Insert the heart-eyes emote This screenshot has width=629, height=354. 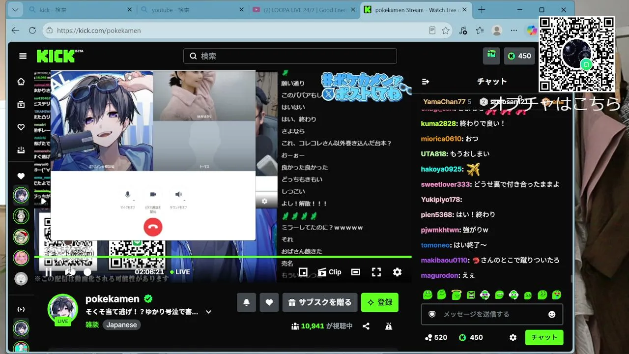tap(557, 295)
